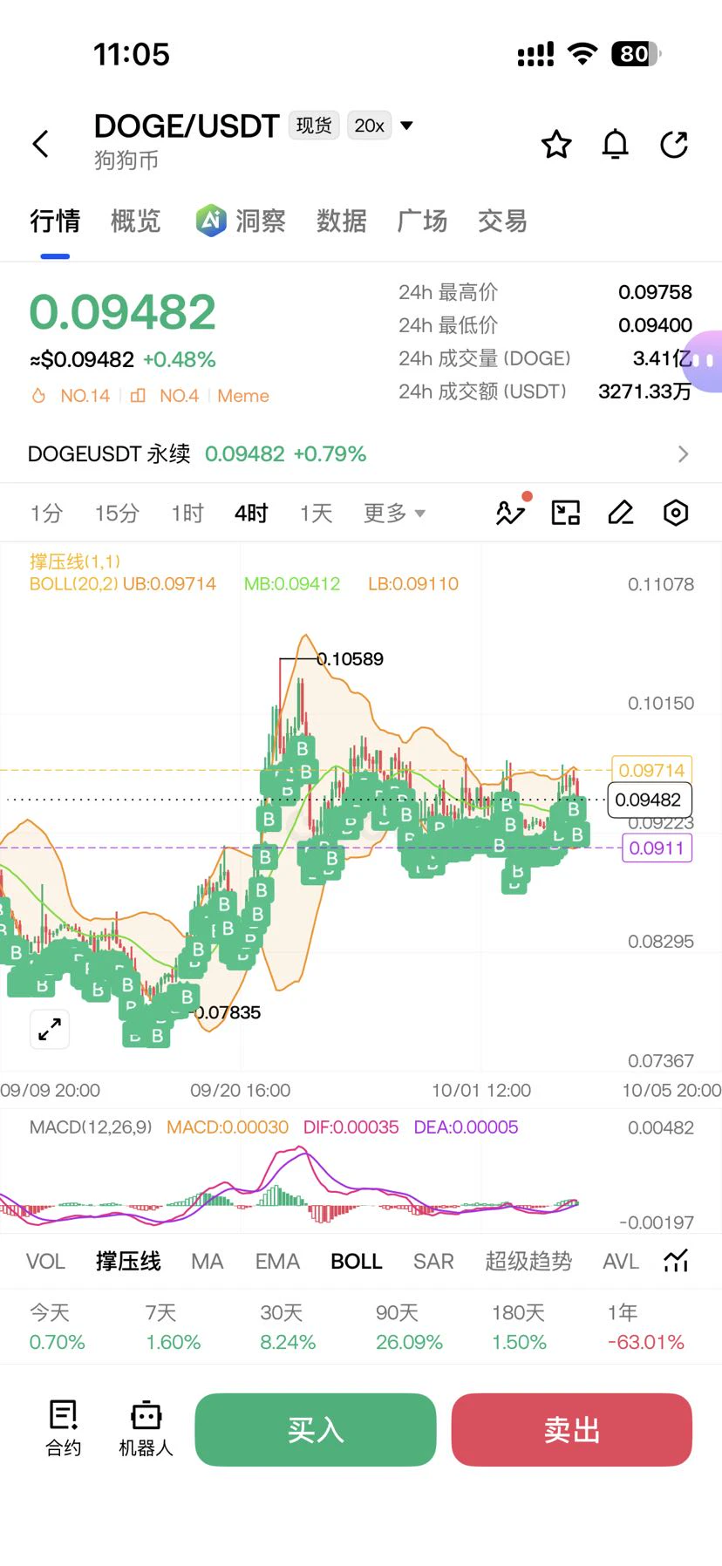Tap the flame NO.14 ranking
Image resolution: width=722 pixels, height=1566 pixels.
tap(71, 396)
